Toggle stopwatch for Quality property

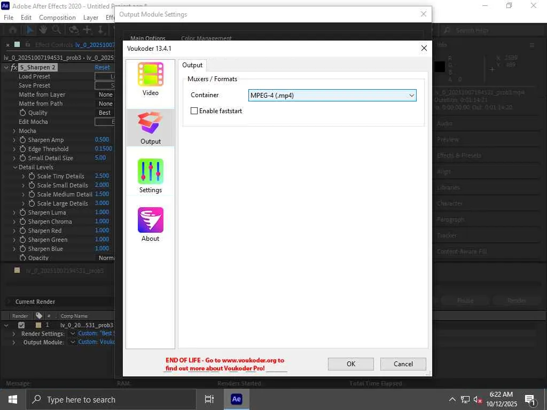pyautogui.click(x=22, y=113)
